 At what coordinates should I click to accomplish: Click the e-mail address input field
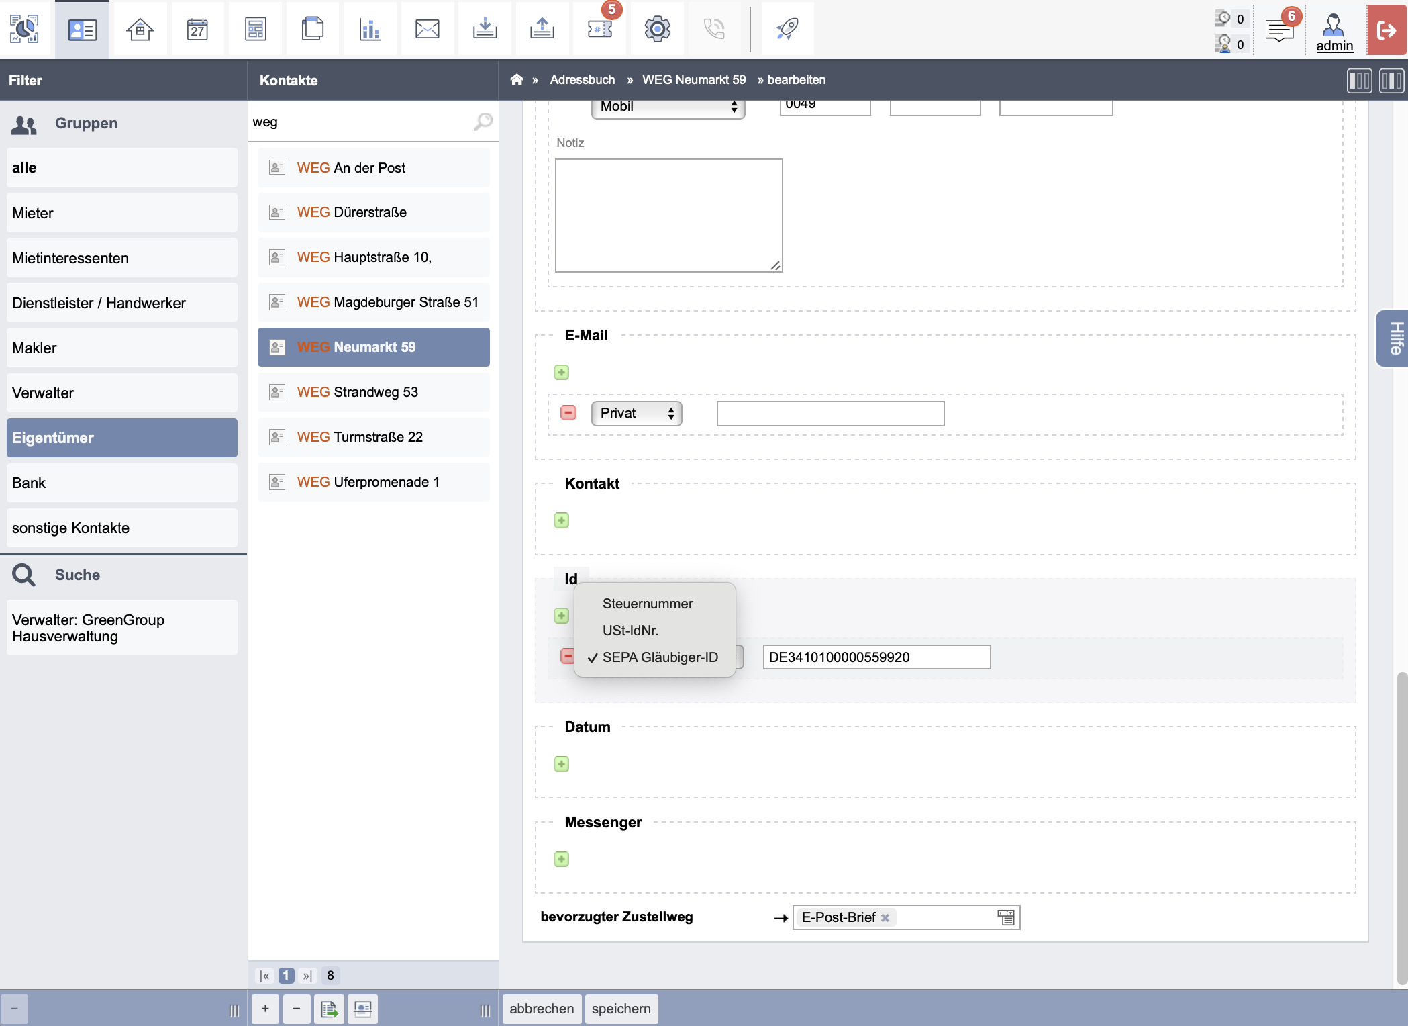[831, 414]
